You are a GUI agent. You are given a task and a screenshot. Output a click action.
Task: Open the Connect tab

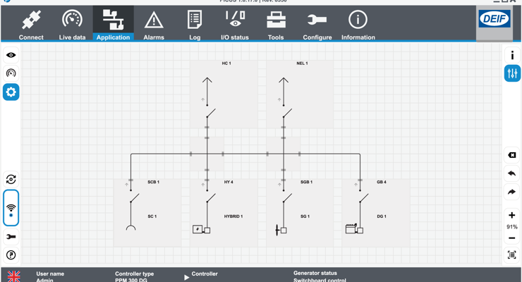31,24
